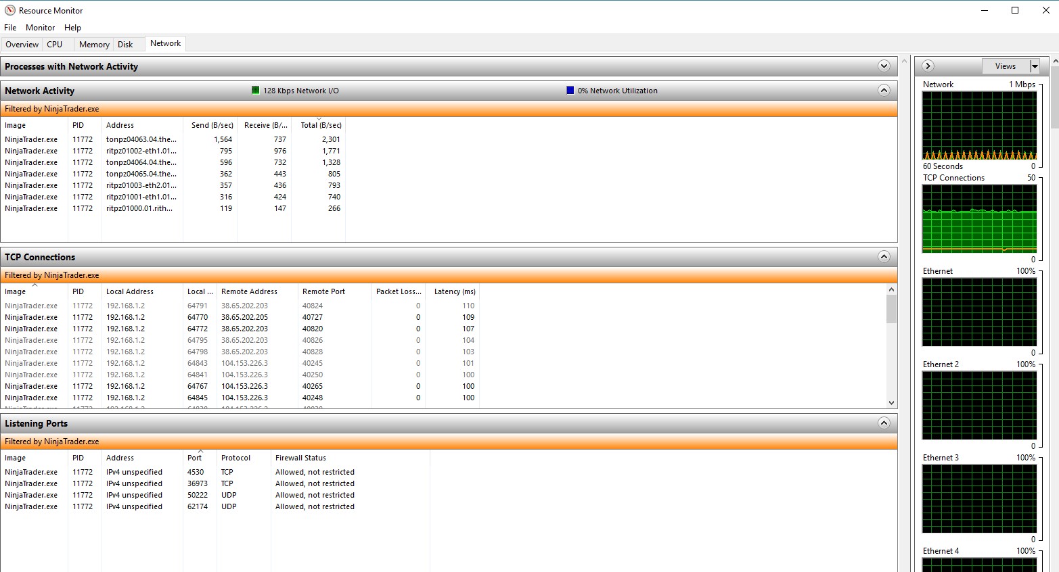Select row with address ritpz01001-eth1.01...
1059x572 pixels.
[173, 197]
